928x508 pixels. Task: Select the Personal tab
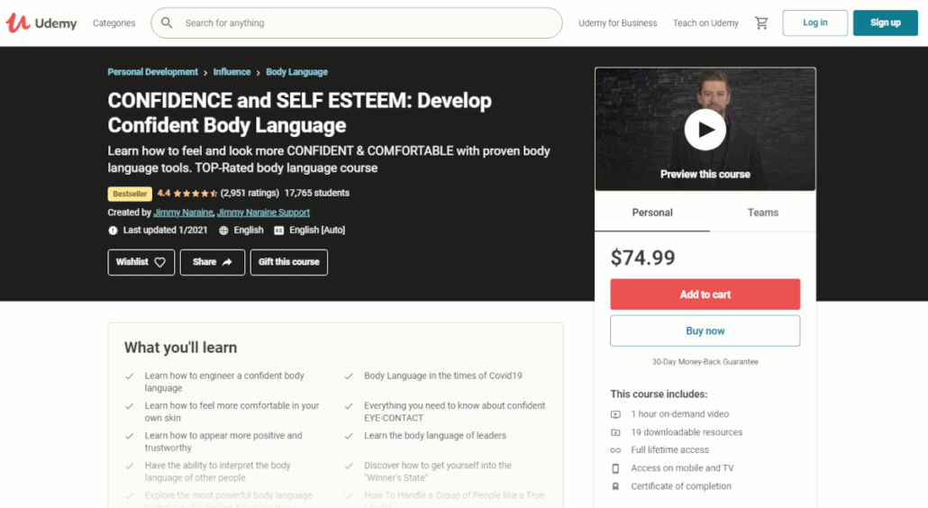[x=652, y=213]
